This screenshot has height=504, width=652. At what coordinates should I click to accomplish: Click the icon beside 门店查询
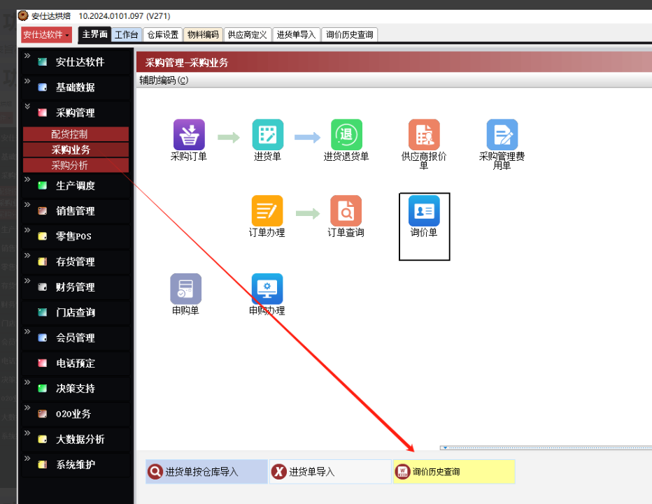point(43,312)
